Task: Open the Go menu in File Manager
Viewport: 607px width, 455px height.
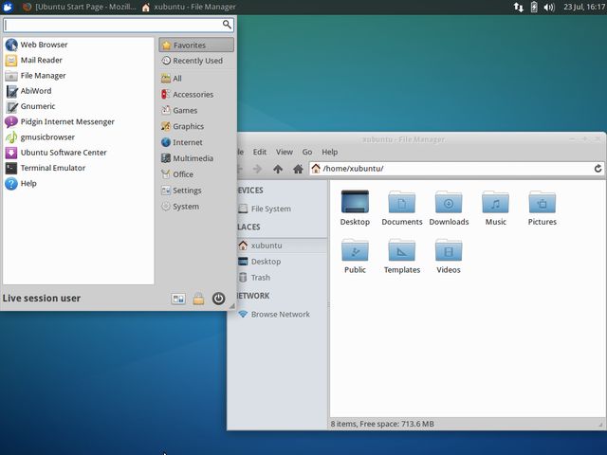Action: point(307,152)
